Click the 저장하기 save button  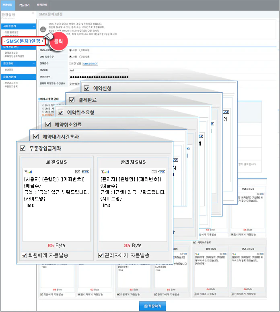click(x=152, y=306)
